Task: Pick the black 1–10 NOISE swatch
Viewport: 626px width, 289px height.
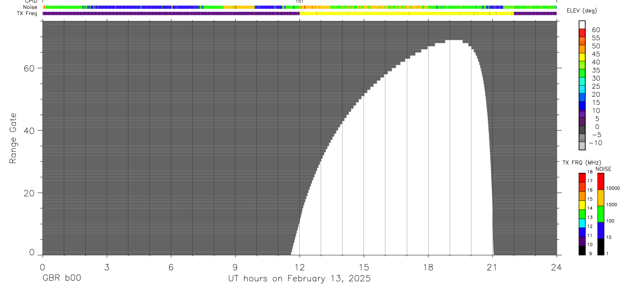Action: 601,246
